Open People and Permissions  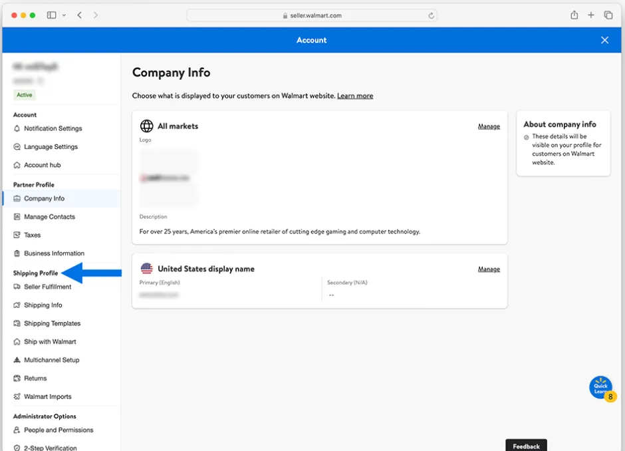[x=59, y=430]
